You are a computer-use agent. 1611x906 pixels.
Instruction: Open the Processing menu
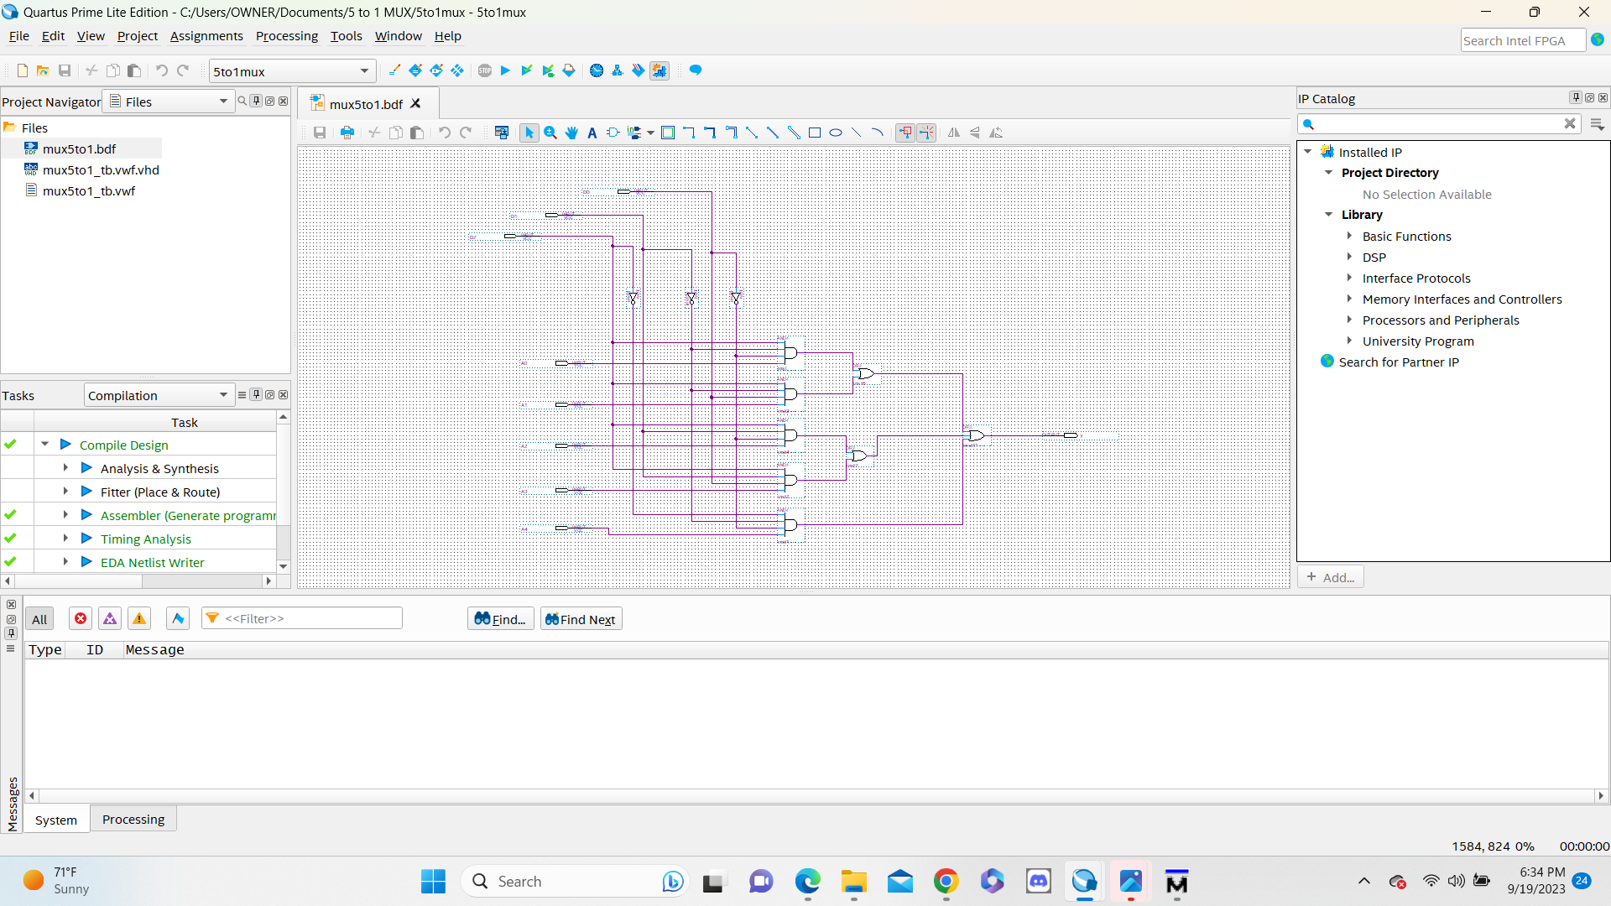pyautogui.click(x=286, y=36)
